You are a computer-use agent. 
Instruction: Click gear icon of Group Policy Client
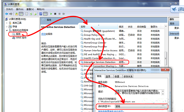(x=82, y=35)
